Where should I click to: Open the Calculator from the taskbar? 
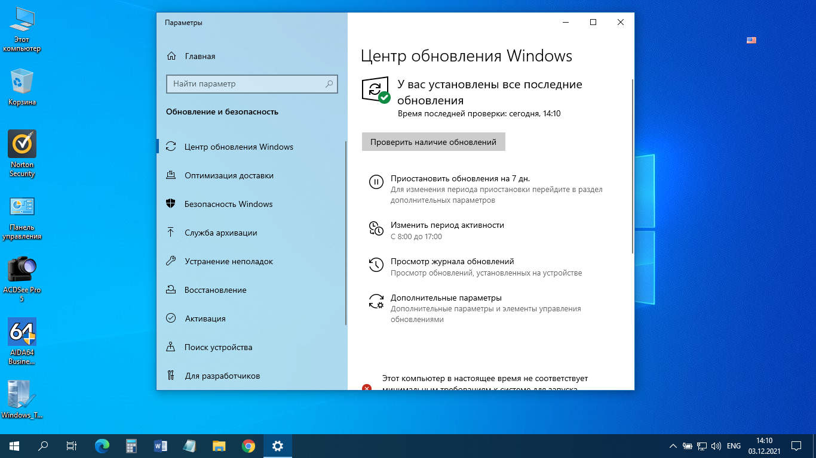131,445
